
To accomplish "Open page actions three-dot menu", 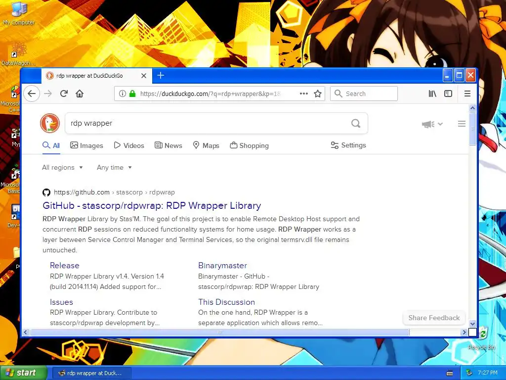I will point(304,94).
